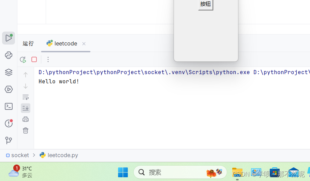This screenshot has width=310, height=181.
Task: Close the leetcode run tab
Action: pyautogui.click(x=84, y=44)
